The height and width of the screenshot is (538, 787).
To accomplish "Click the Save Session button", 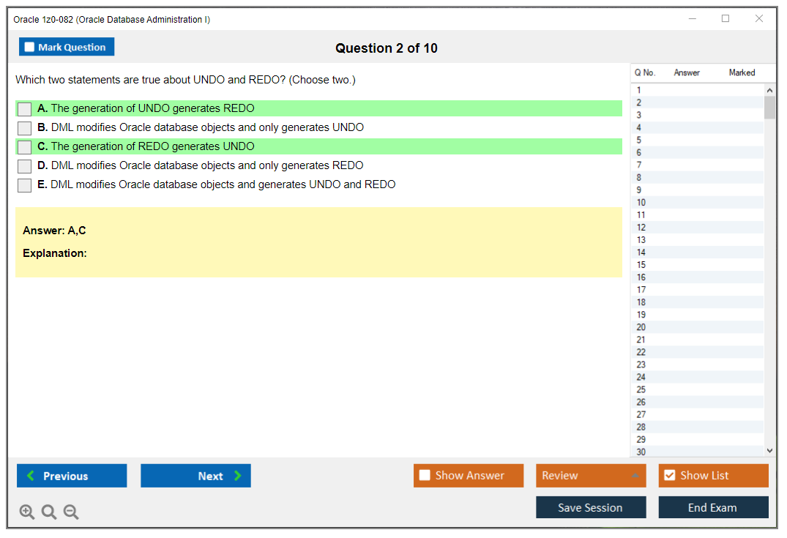I will tap(591, 507).
